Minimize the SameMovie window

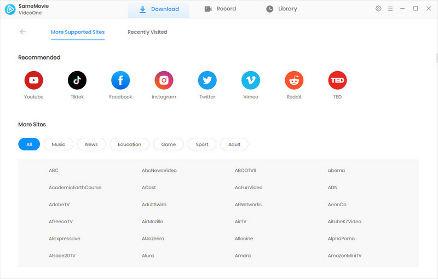(x=402, y=9)
